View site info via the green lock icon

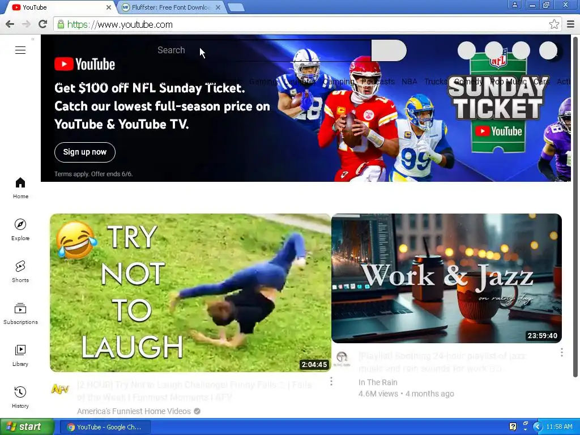(x=61, y=24)
